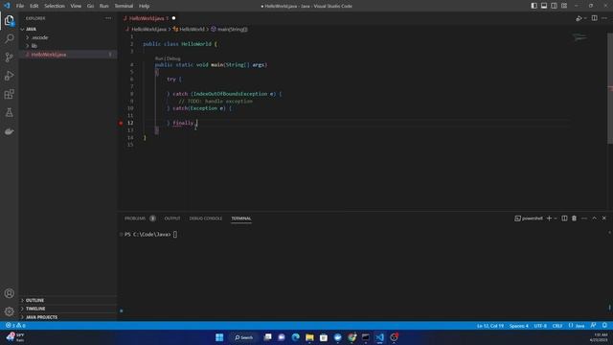Split the terminal panel
This screenshot has height=345, width=613.
click(564, 218)
